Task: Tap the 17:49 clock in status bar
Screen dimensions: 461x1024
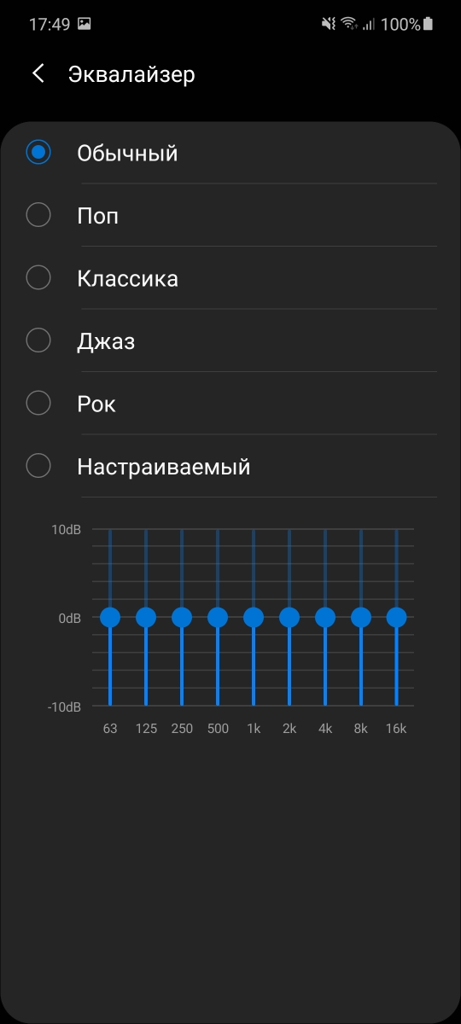Action: [x=50, y=25]
